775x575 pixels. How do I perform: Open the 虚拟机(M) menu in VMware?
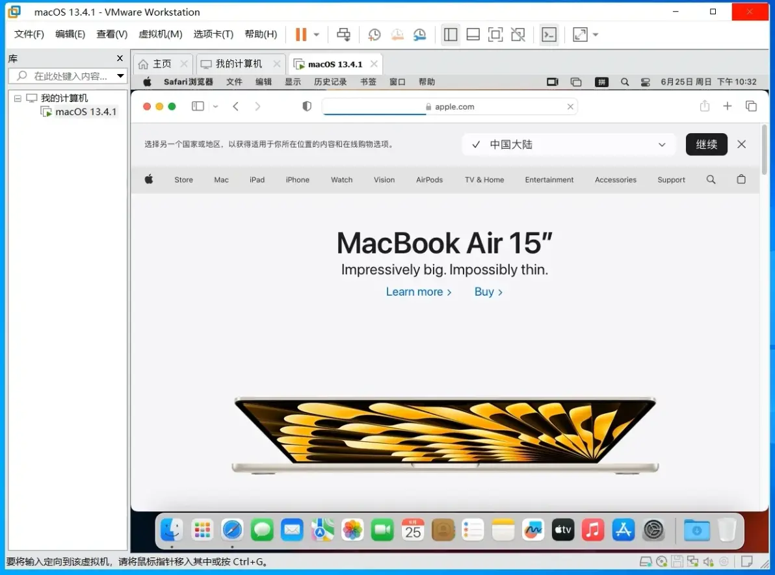click(160, 34)
